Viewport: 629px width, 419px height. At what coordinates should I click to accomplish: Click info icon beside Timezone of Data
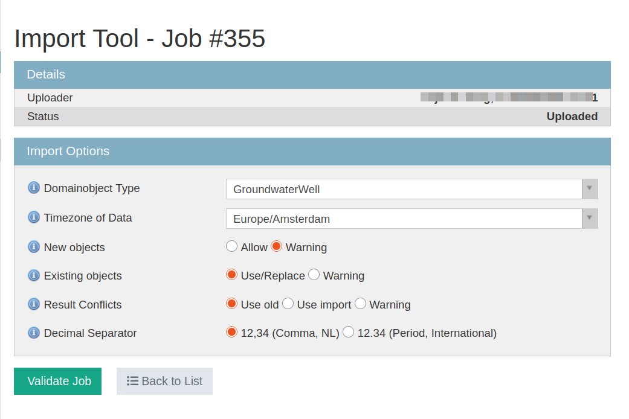34,217
